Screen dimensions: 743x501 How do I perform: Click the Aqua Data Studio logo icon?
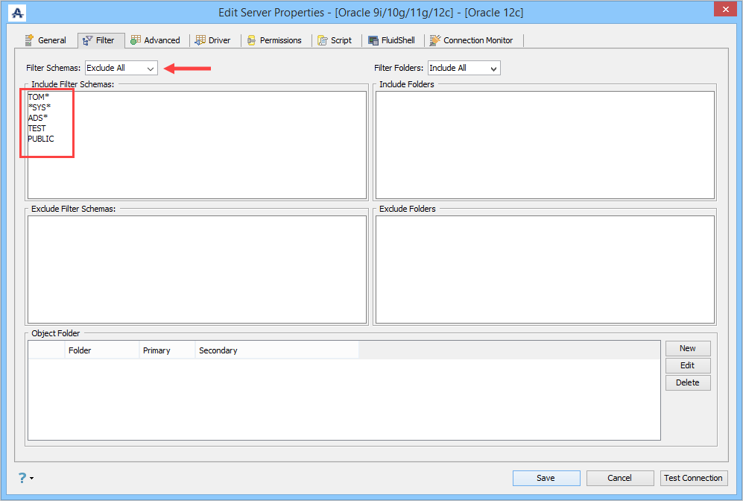click(18, 13)
